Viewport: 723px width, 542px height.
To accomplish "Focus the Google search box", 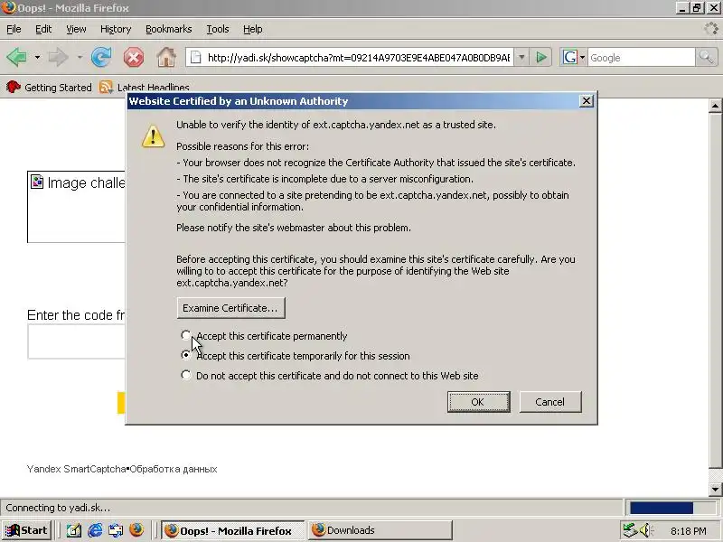I will click(x=641, y=58).
